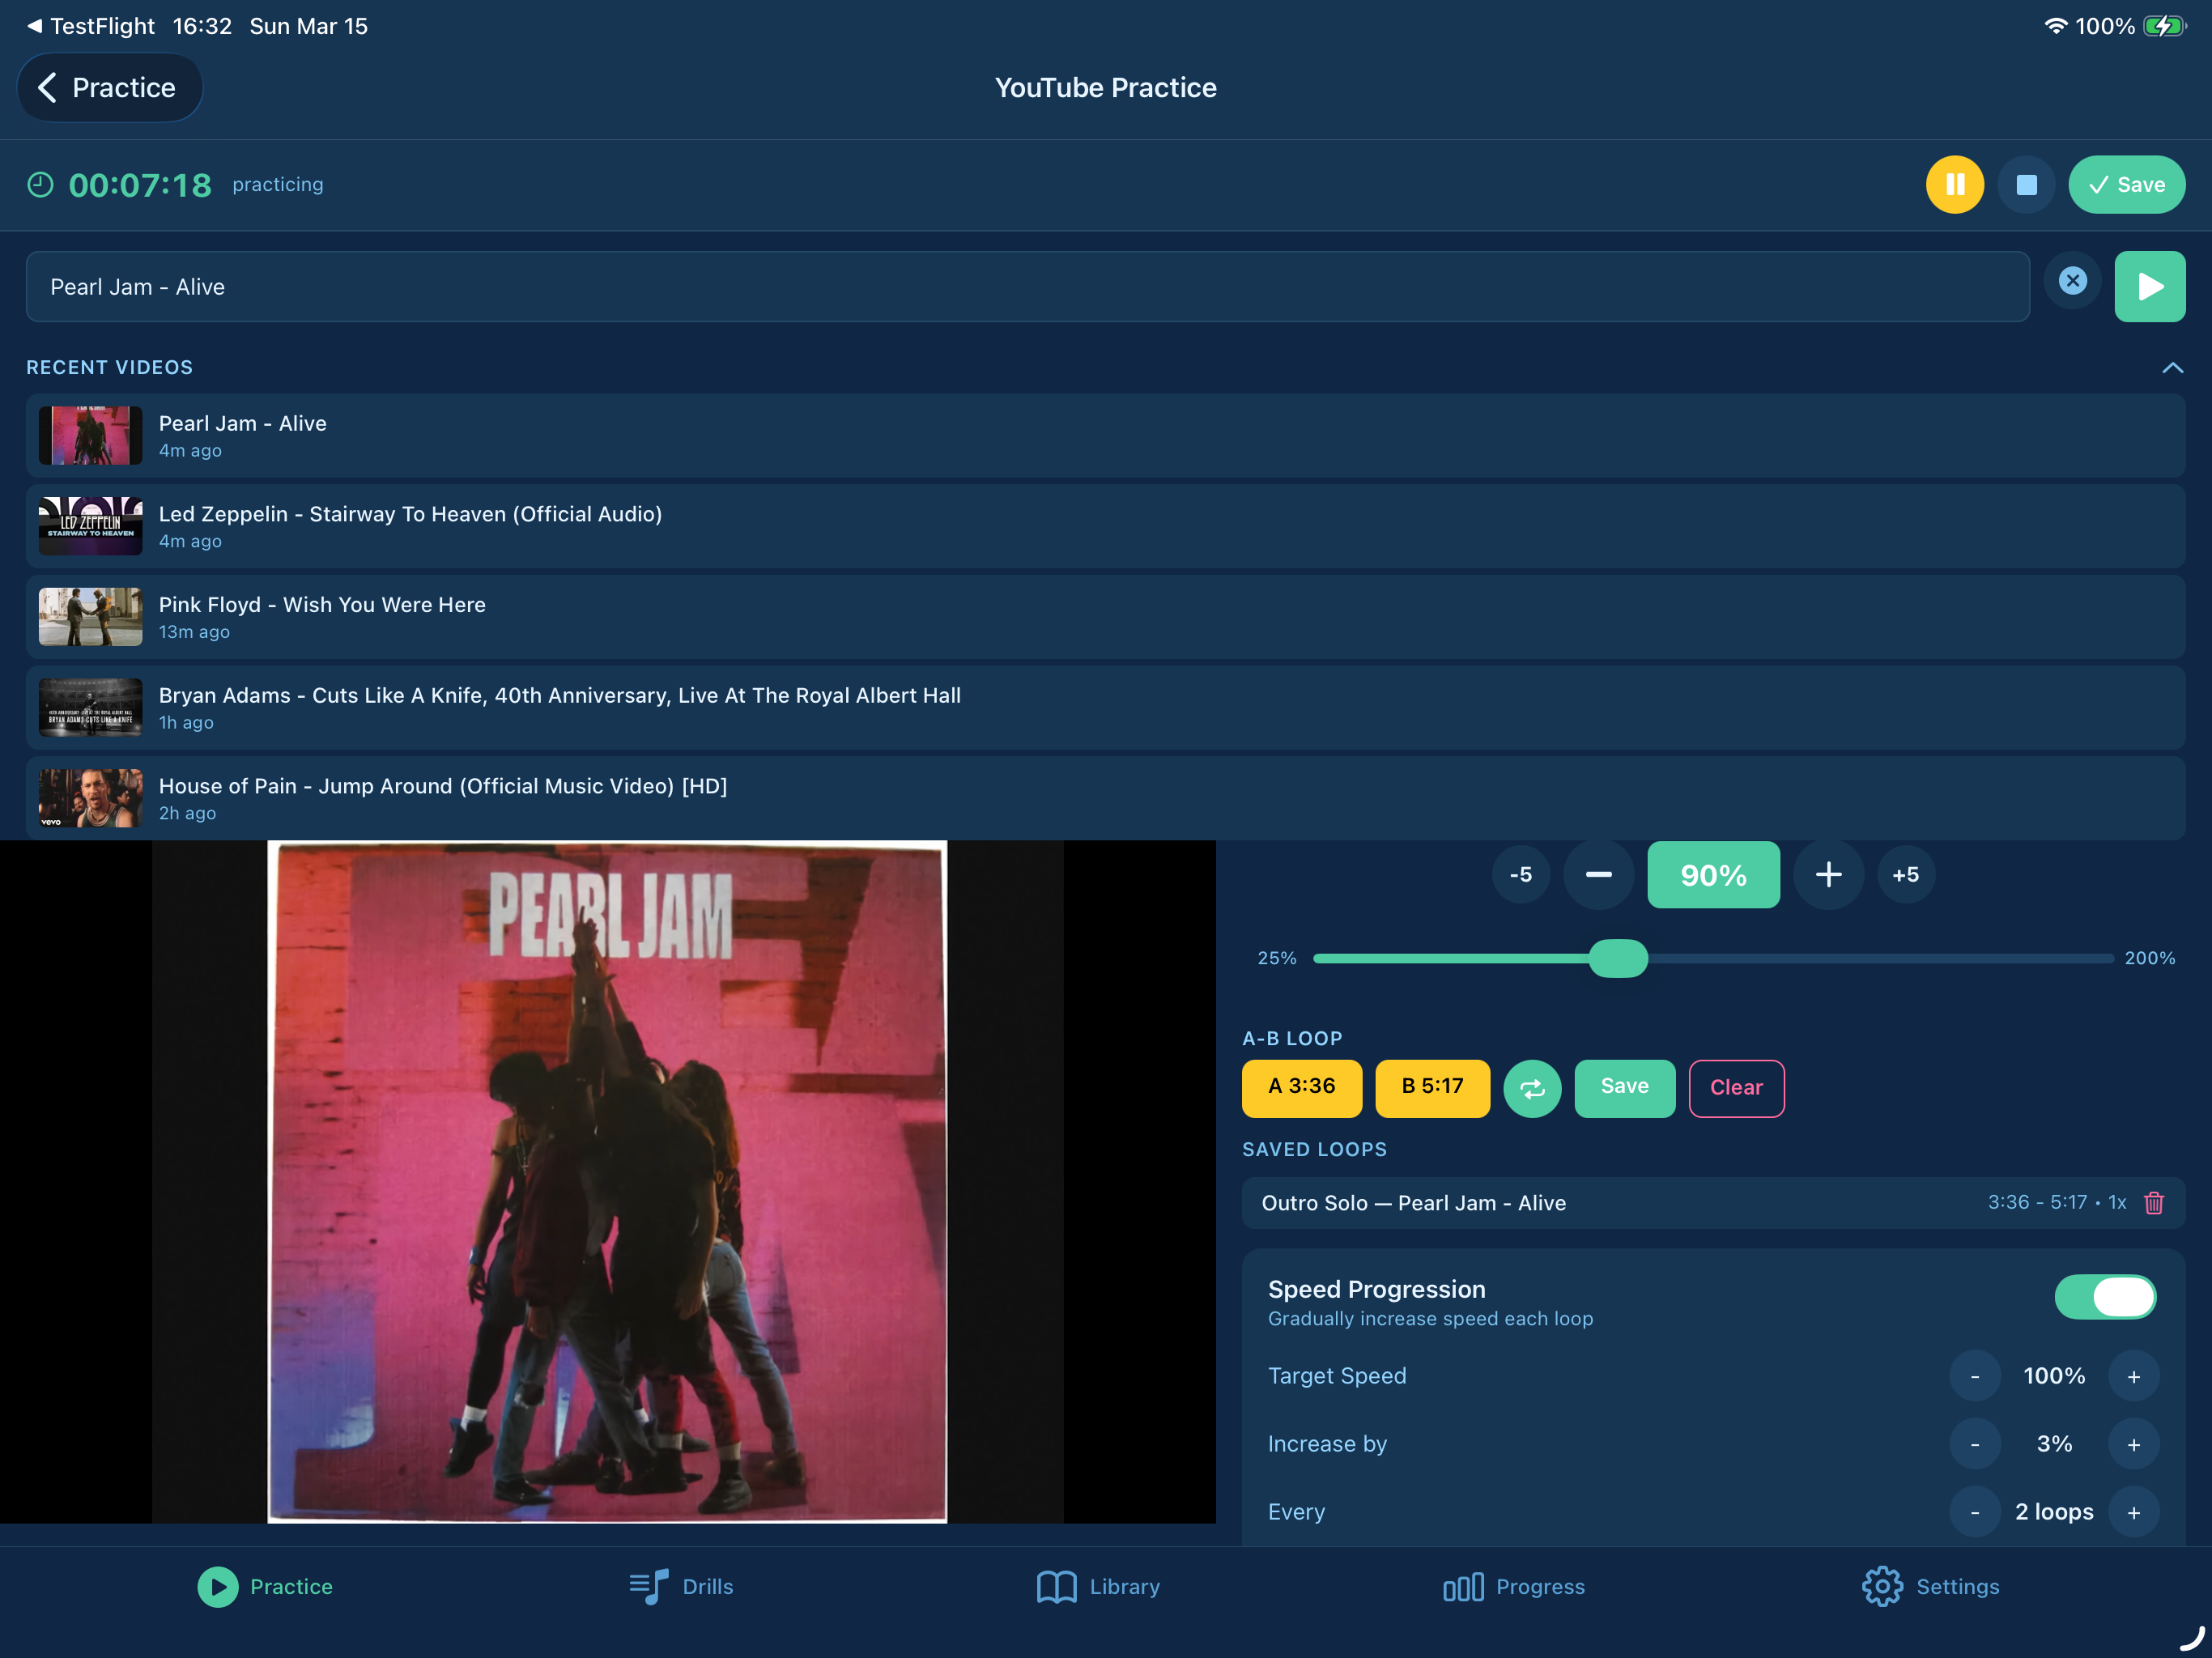Toggle the A-B loop repeat icon
This screenshot has height=1658, width=2212.
1532,1088
